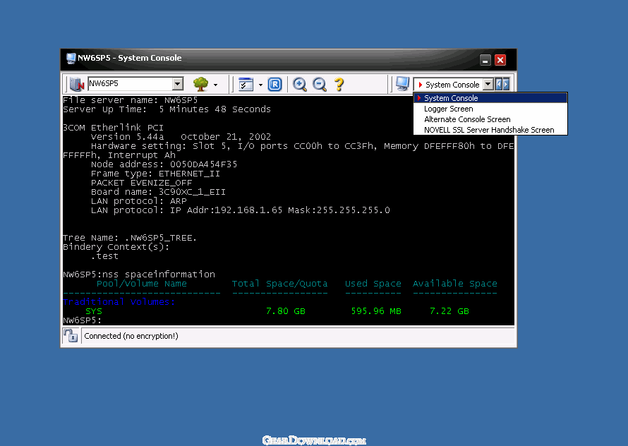Click the monitor screen icon
This screenshot has width=628, height=446.
(402, 84)
